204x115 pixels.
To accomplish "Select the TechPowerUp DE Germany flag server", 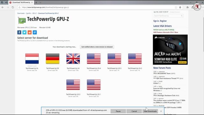I will 53,59.
